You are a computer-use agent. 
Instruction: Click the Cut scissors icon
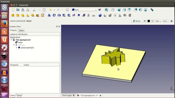[x=34, y=10]
